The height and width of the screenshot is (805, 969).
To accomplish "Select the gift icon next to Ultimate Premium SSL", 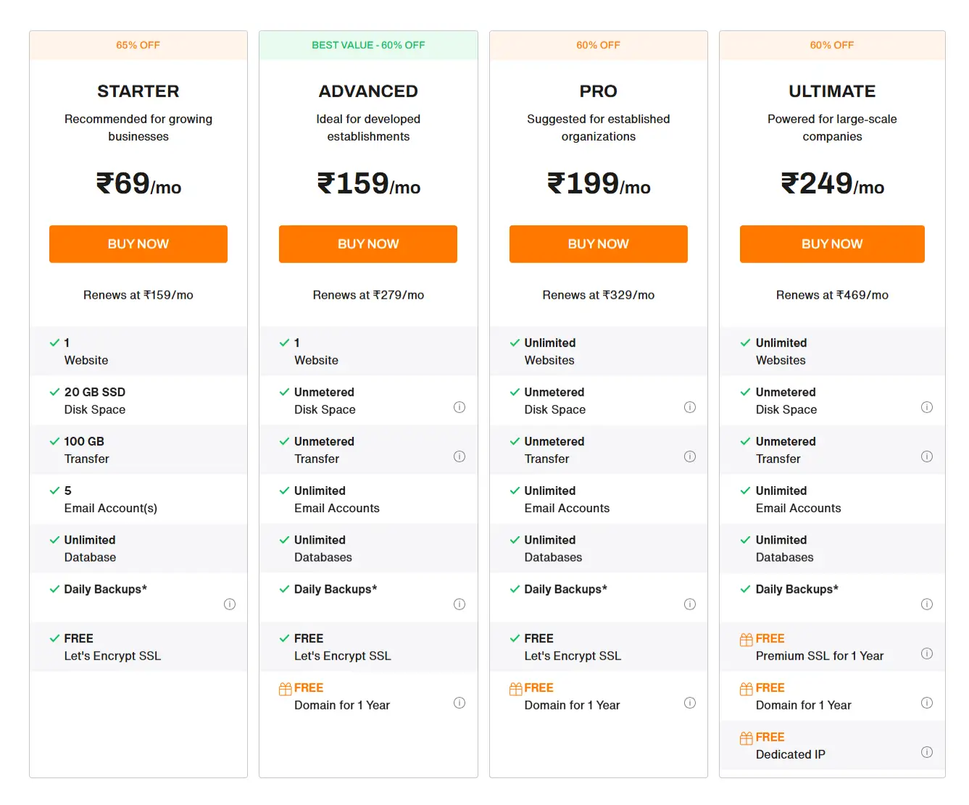I will coord(746,638).
